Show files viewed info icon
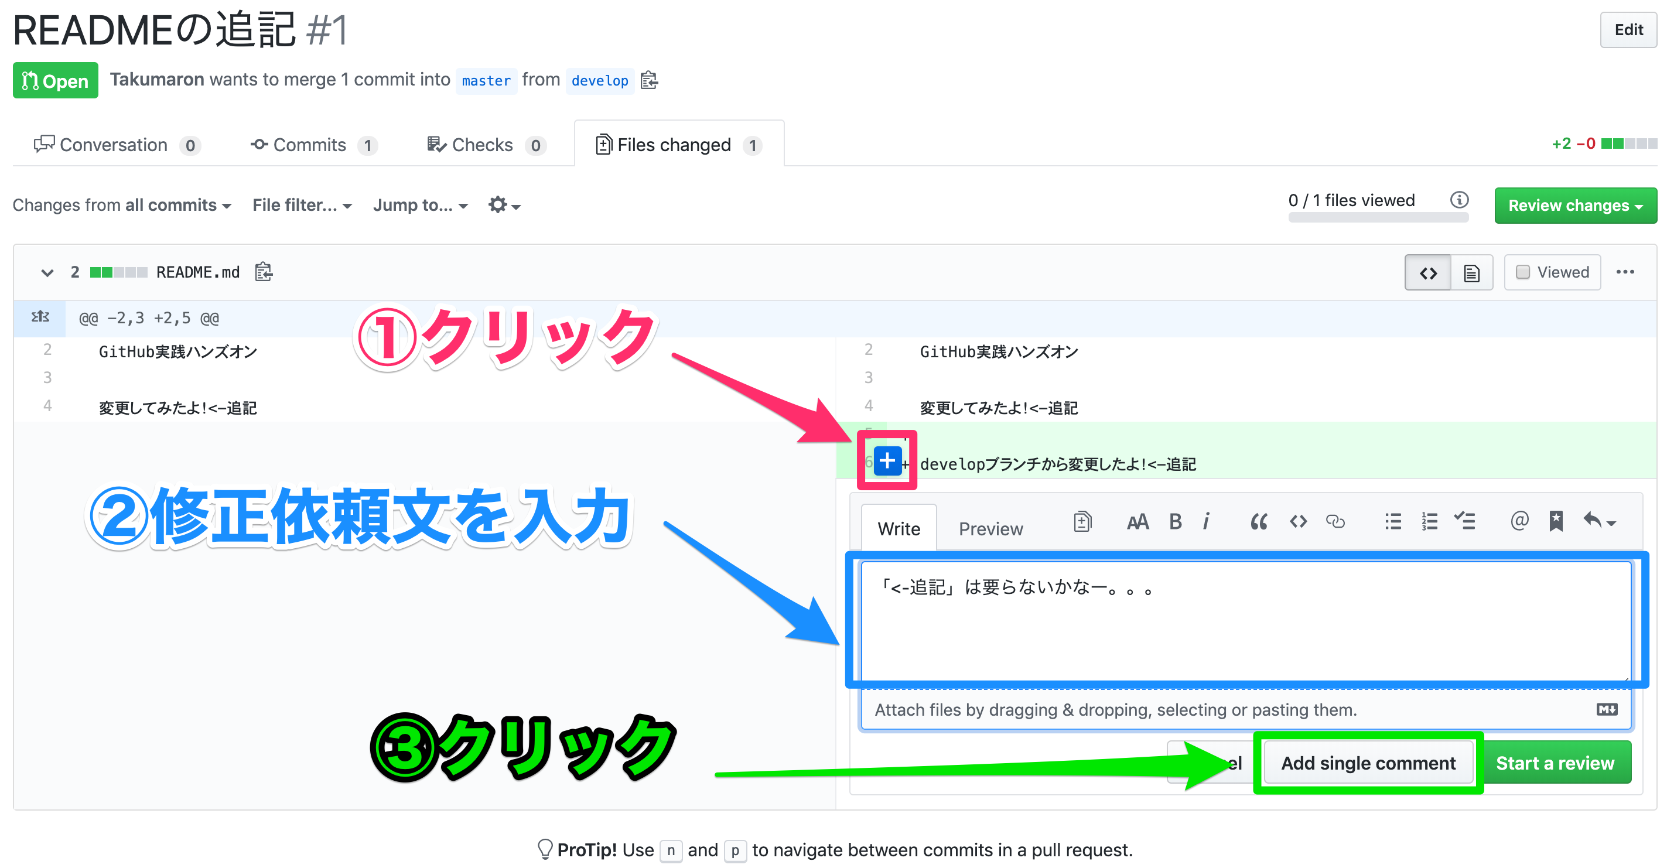1667x868 pixels. (x=1458, y=200)
